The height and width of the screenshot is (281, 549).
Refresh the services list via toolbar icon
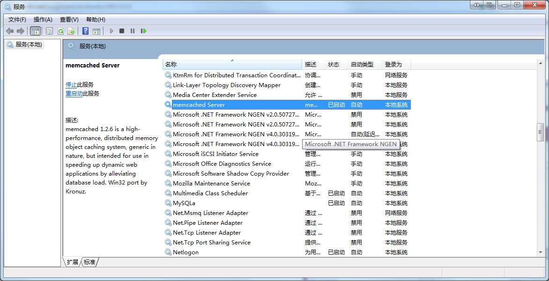coord(60,31)
